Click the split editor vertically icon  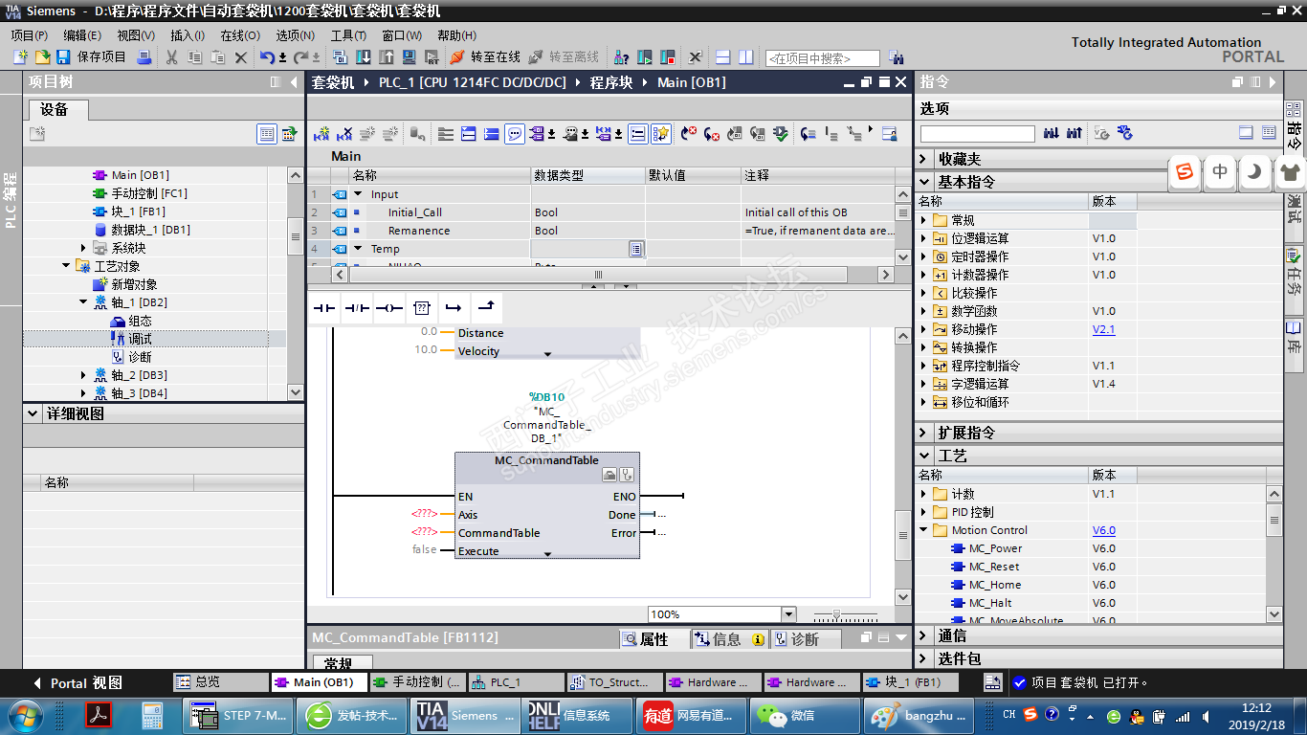745,57
